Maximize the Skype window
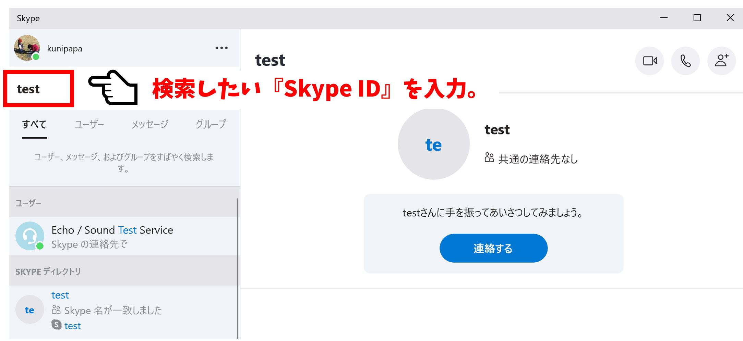Screen dimensions: 743x341 (x=697, y=18)
